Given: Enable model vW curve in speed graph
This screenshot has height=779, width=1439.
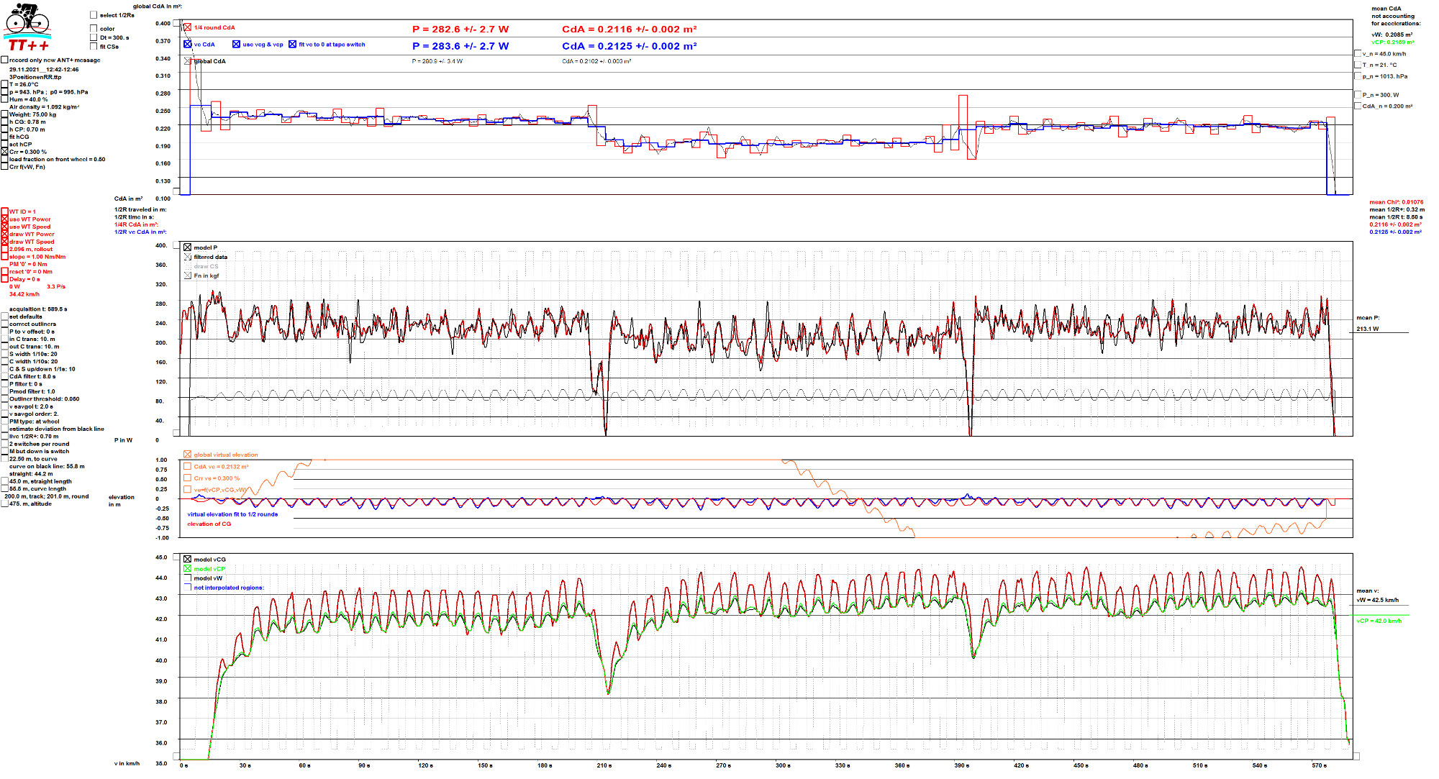Looking at the screenshot, I should point(188,578).
